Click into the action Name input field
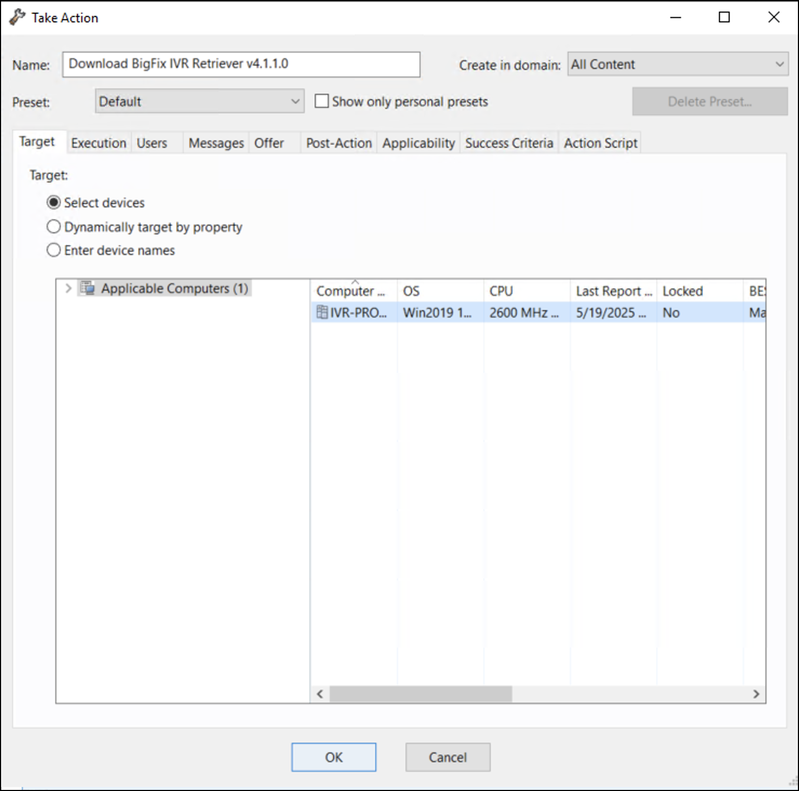 (241, 64)
